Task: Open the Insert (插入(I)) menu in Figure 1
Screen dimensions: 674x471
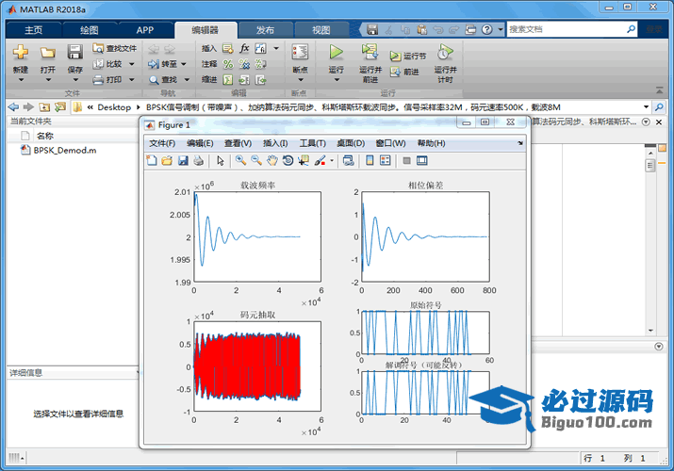Action: tap(275, 143)
